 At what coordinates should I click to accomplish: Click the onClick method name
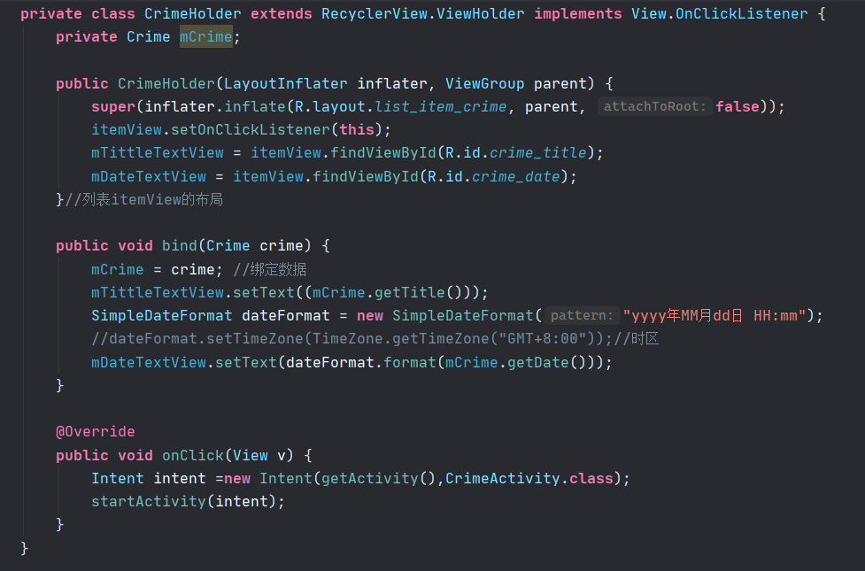click(x=192, y=456)
